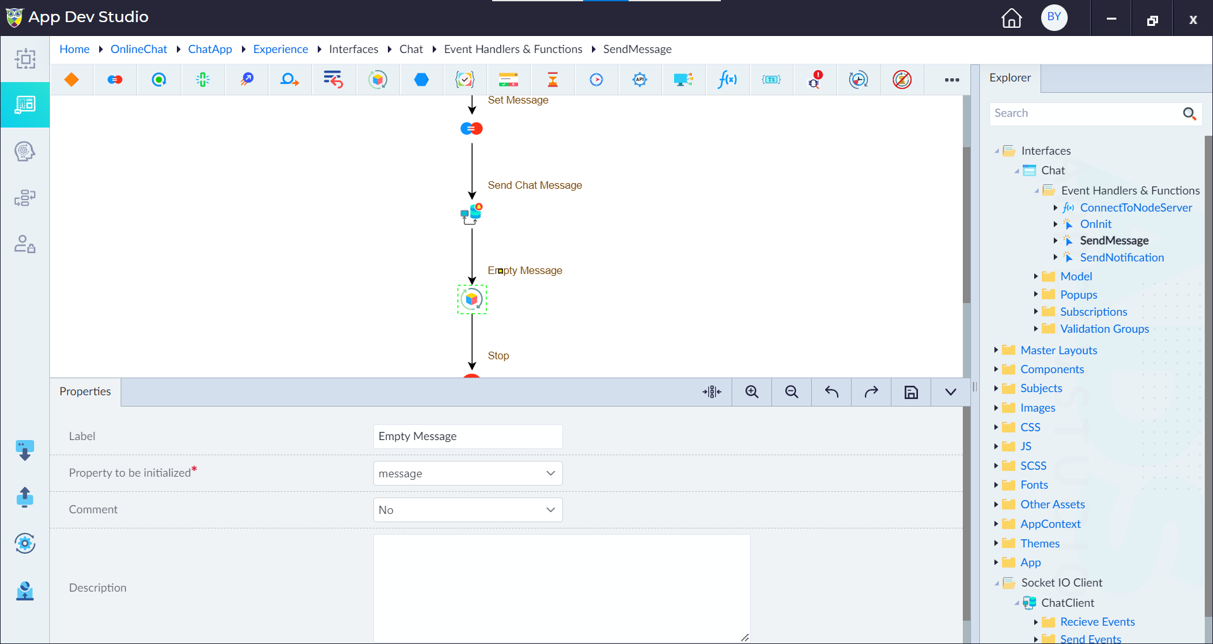Expand the Subscriptions folder

click(x=1036, y=311)
